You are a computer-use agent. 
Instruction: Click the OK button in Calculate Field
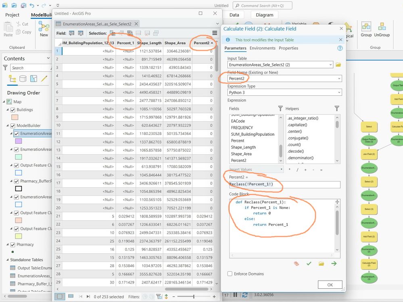point(330,285)
